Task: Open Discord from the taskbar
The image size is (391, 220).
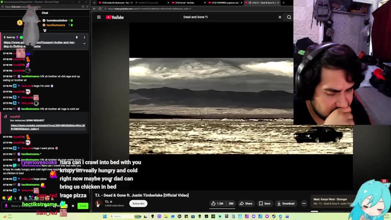Action: (x=254, y=216)
